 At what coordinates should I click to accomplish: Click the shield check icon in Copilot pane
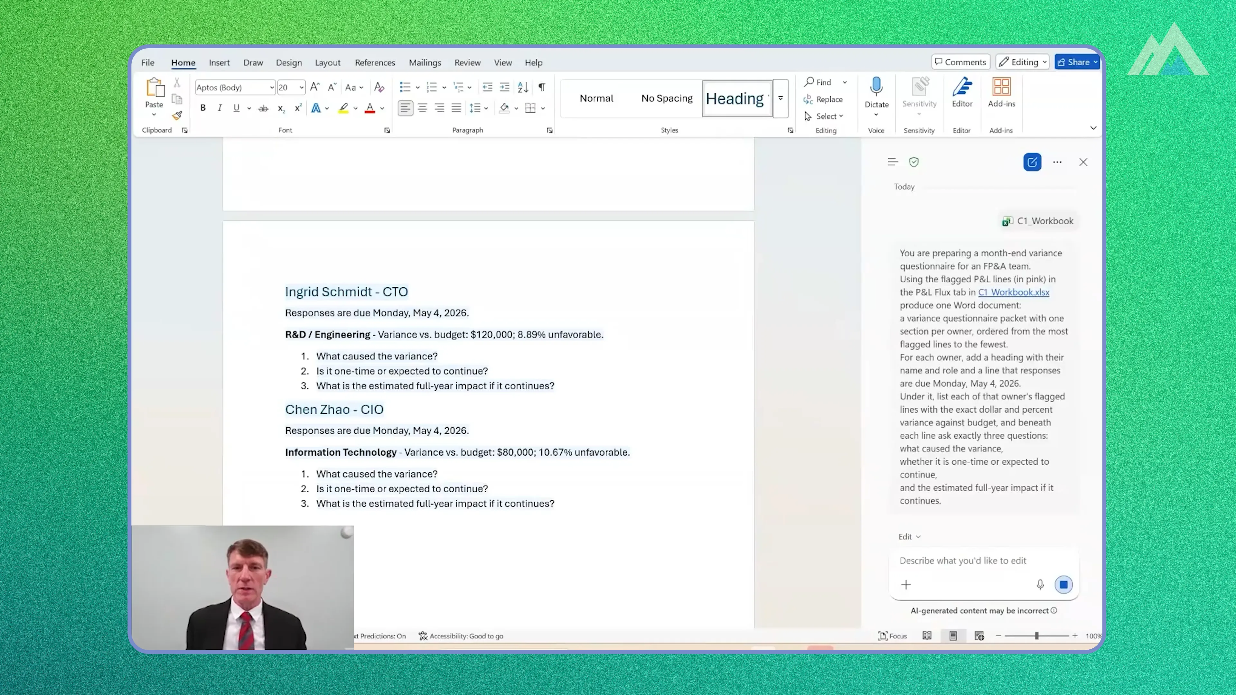913,162
